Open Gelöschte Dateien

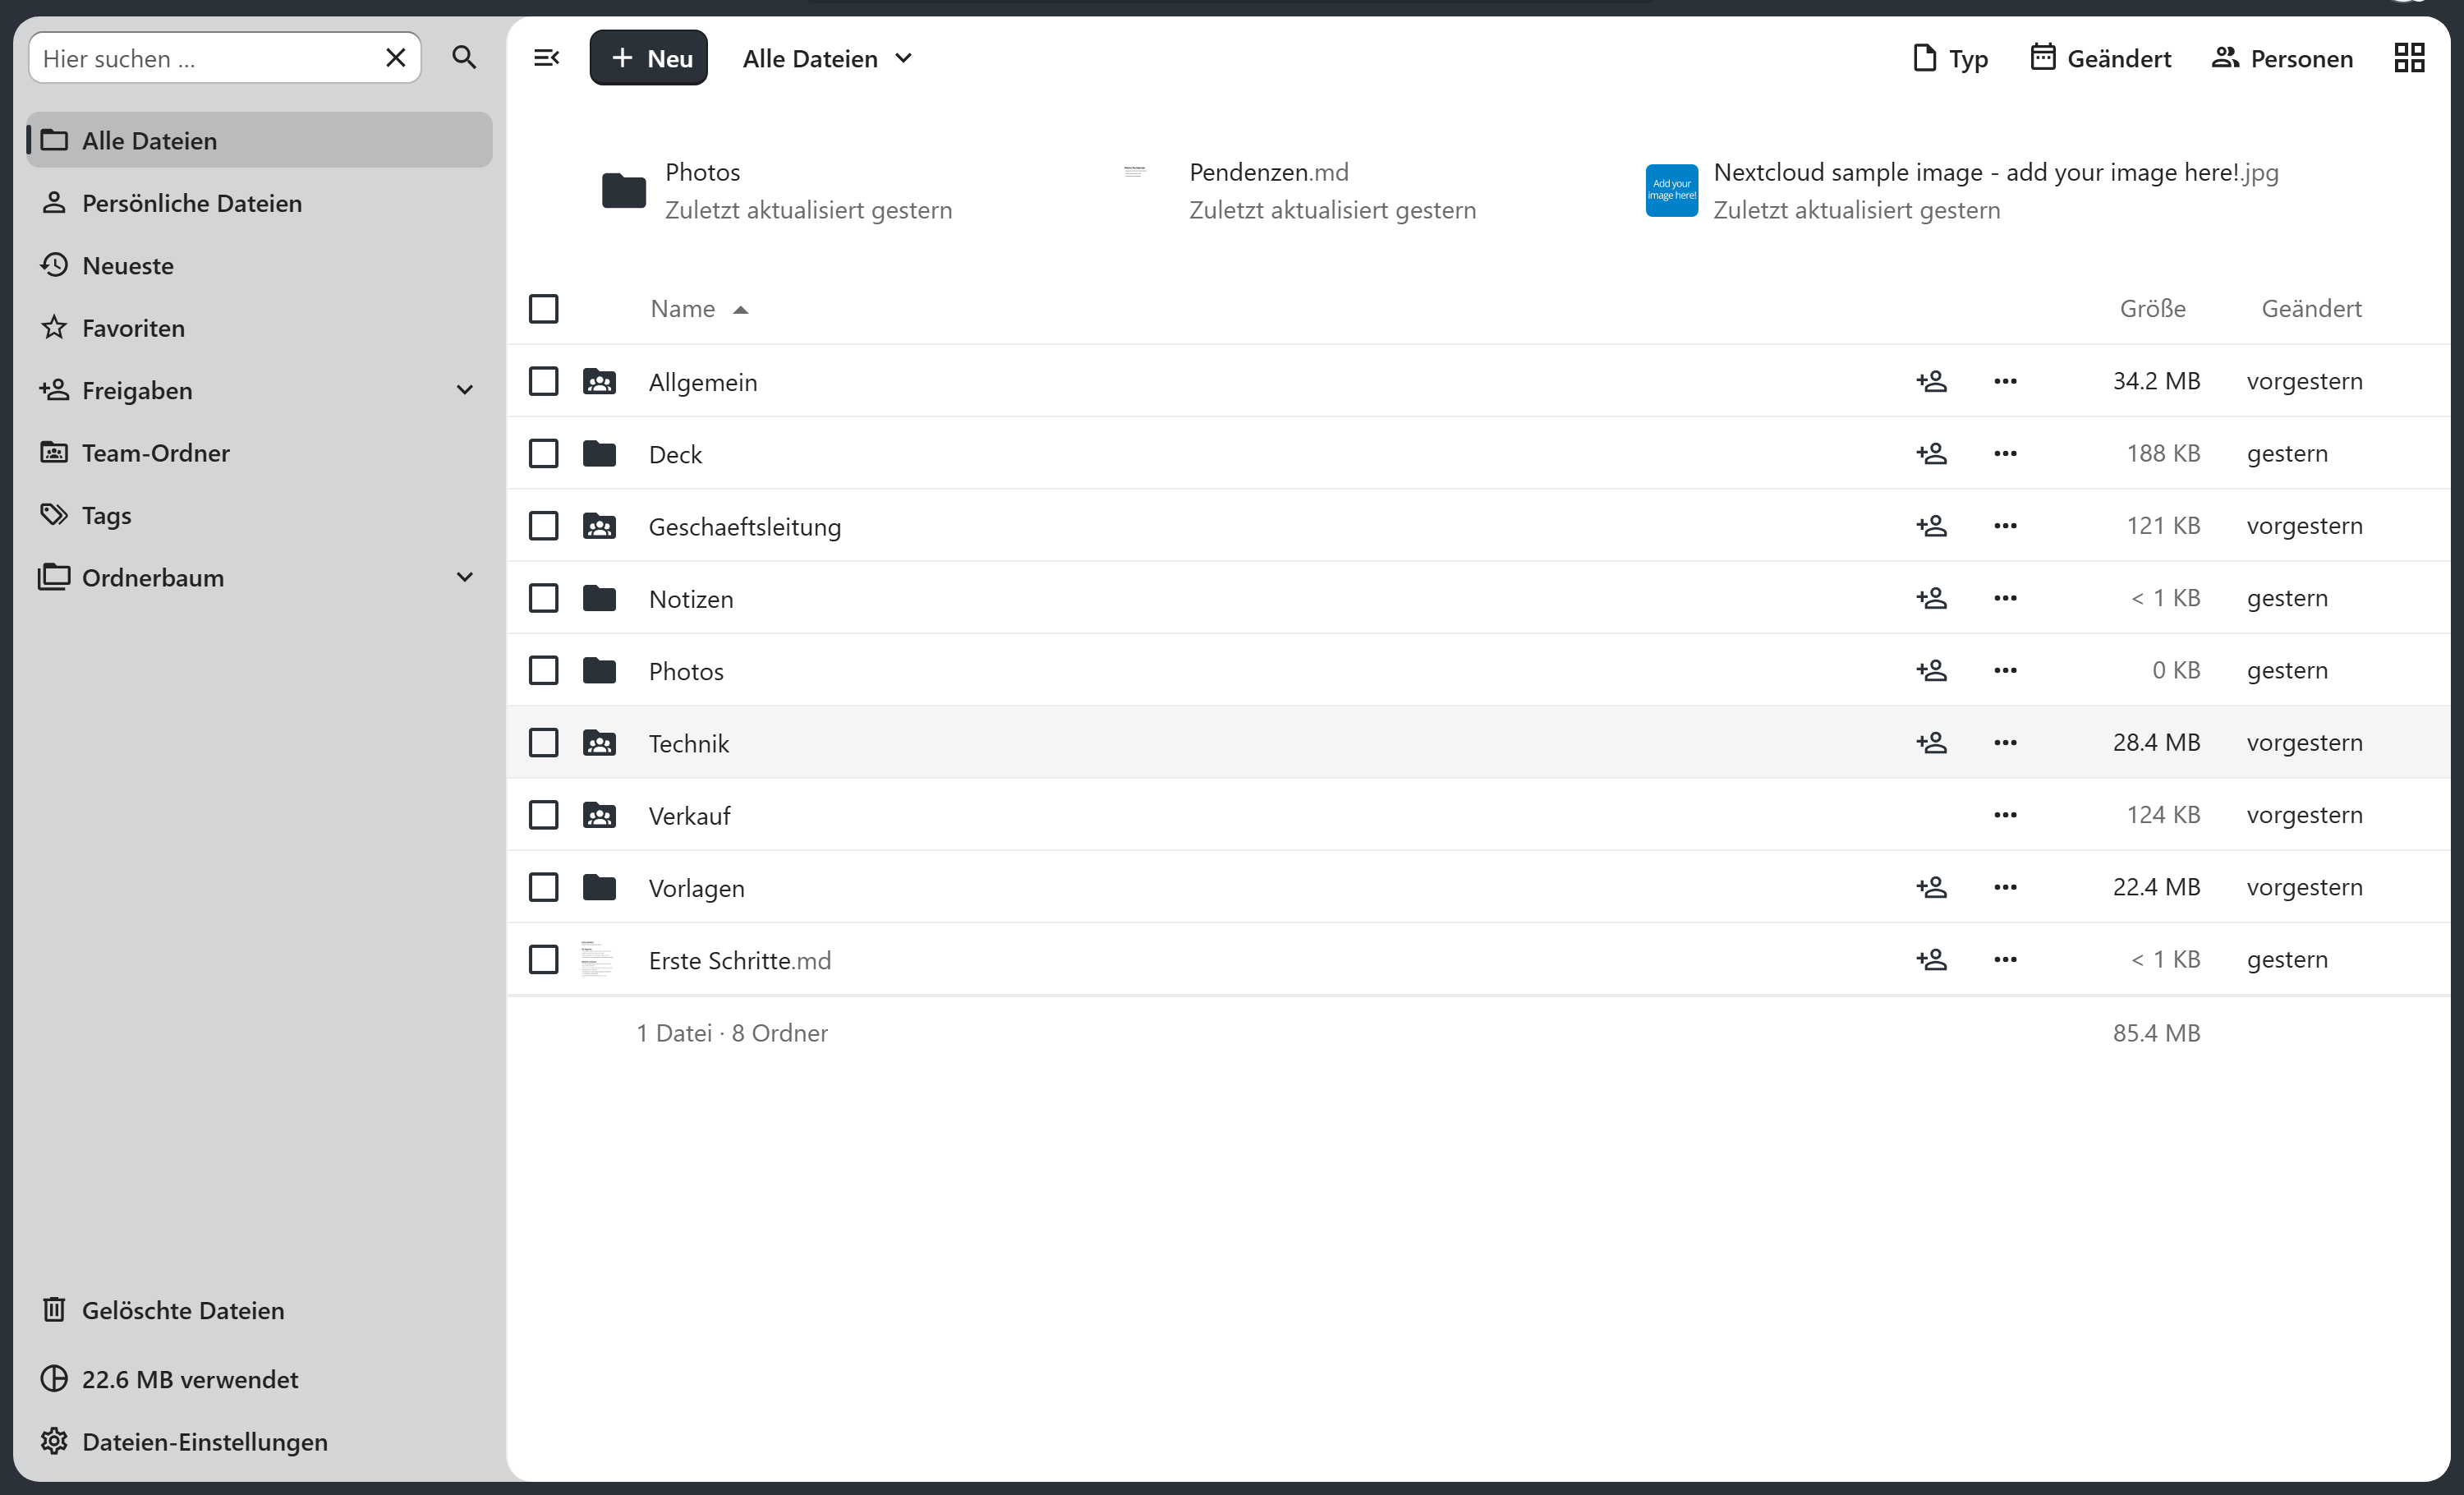pyautogui.click(x=259, y=1310)
